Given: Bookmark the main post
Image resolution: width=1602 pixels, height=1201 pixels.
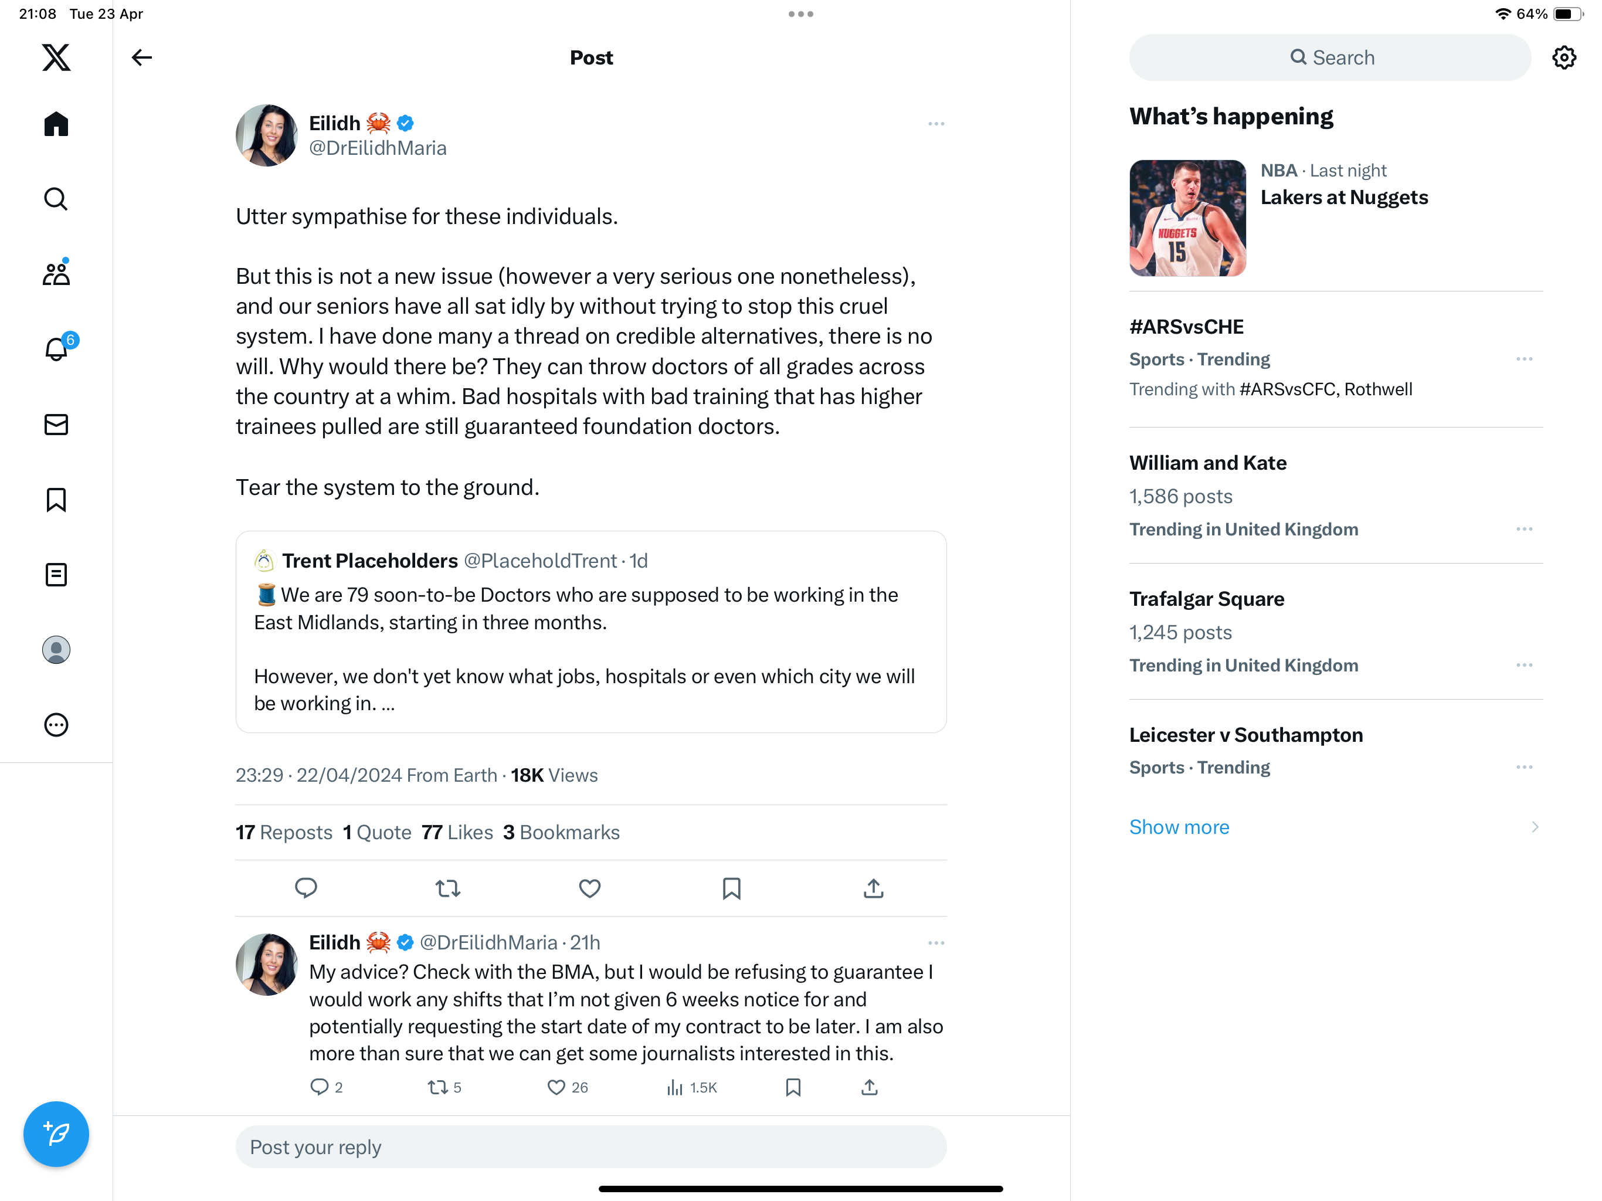Looking at the screenshot, I should (731, 888).
